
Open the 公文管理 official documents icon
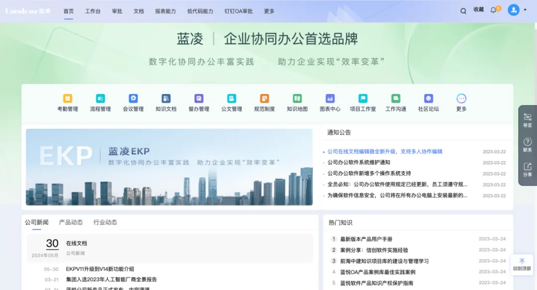point(232,98)
